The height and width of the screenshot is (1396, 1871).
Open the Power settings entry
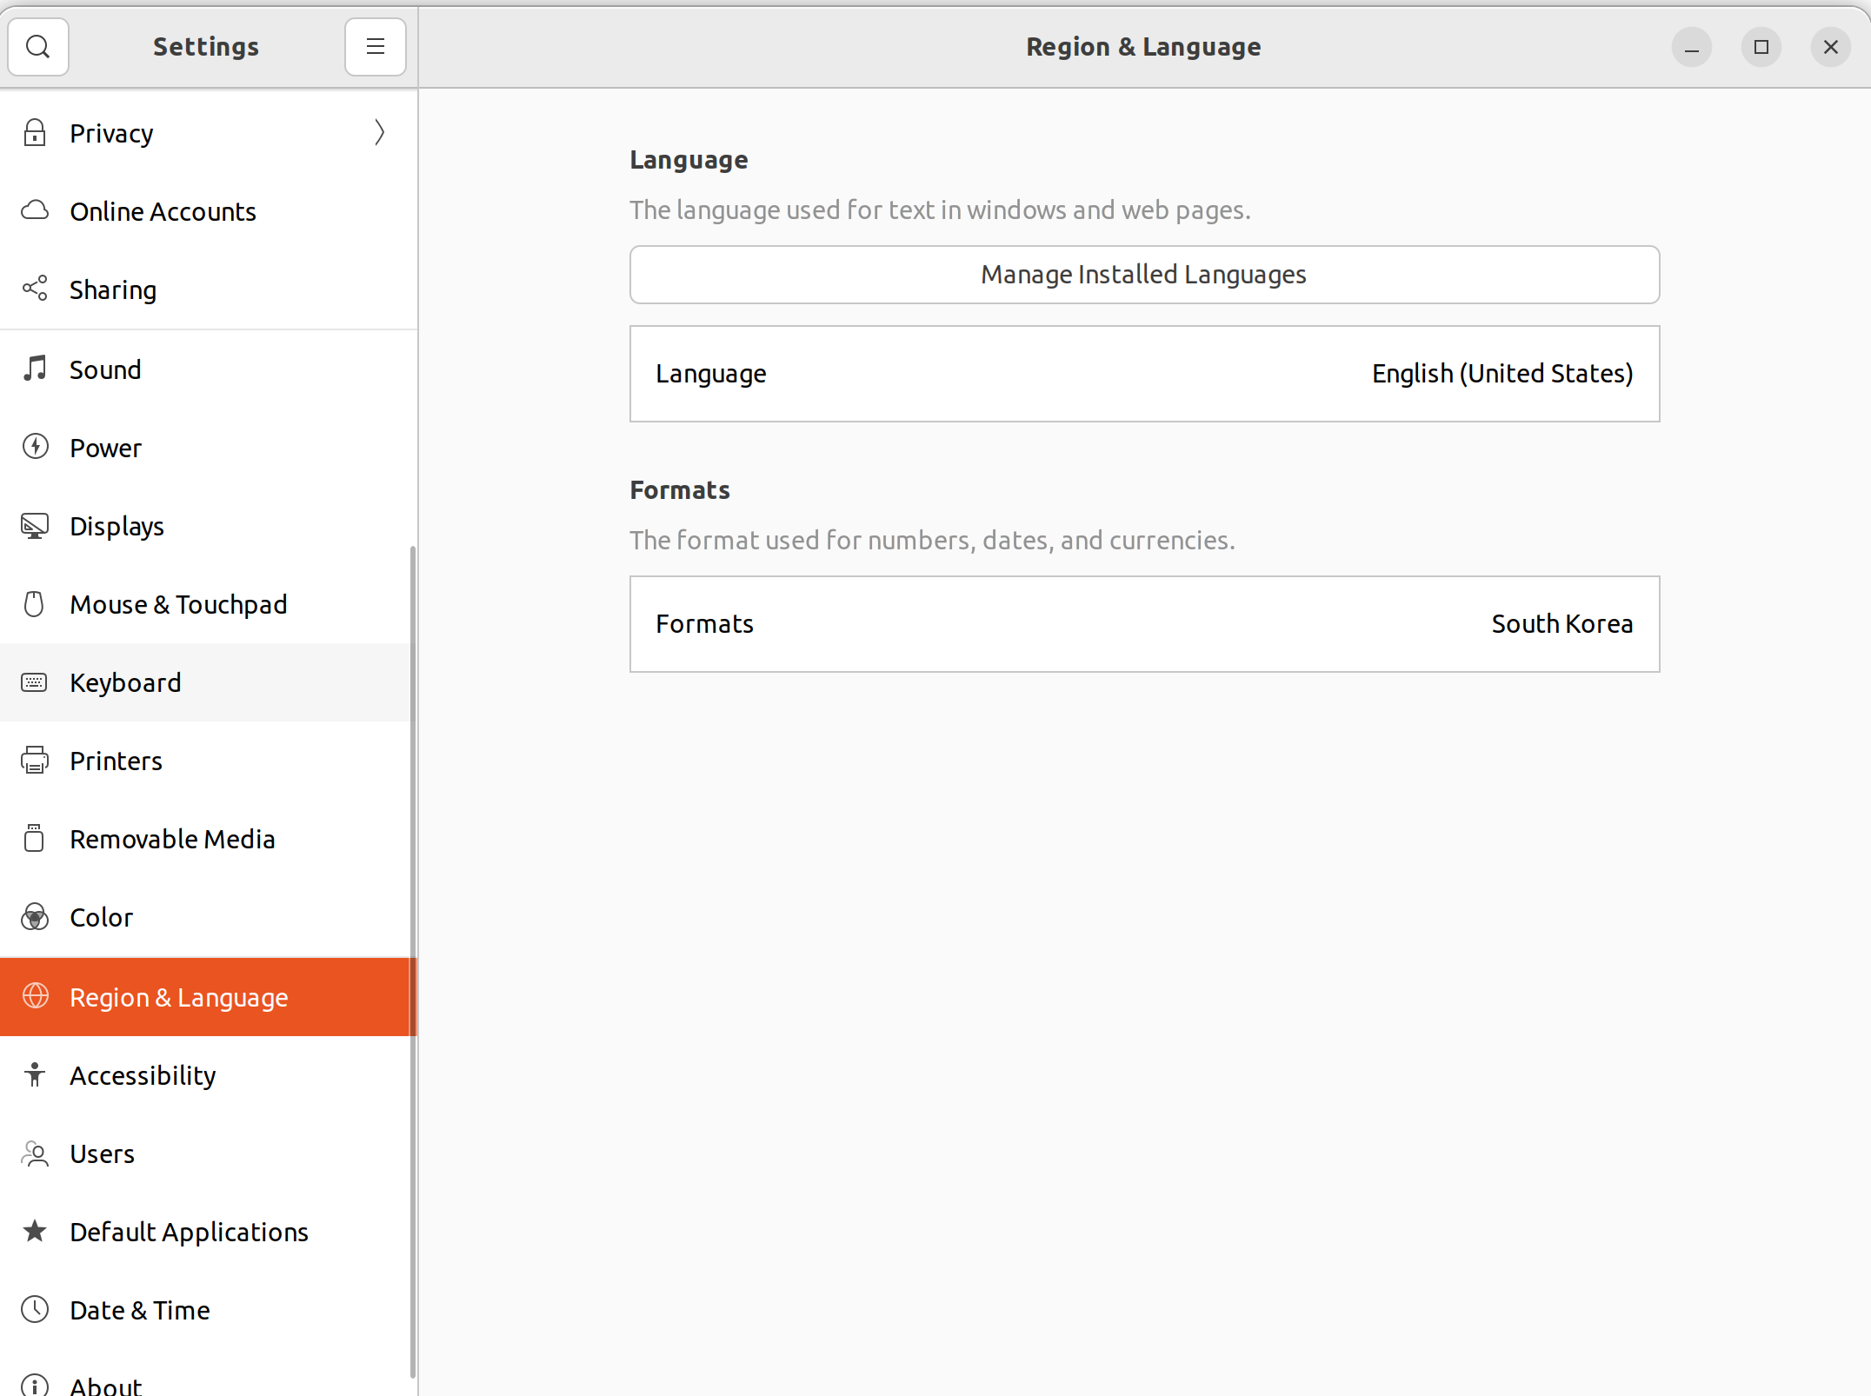tap(209, 448)
